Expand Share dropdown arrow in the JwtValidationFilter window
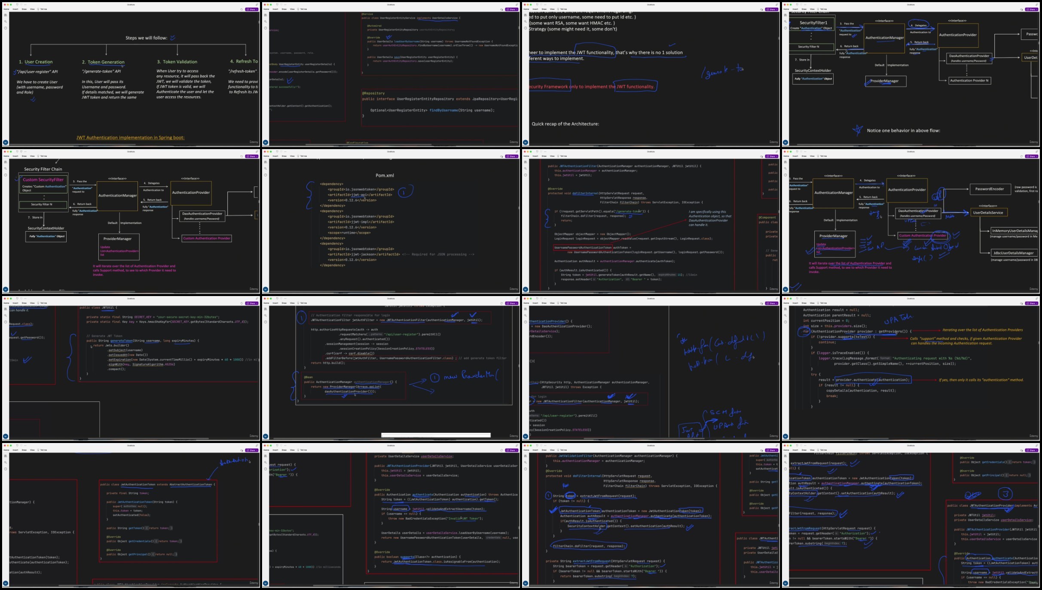The image size is (1042, 590). pos(776,450)
